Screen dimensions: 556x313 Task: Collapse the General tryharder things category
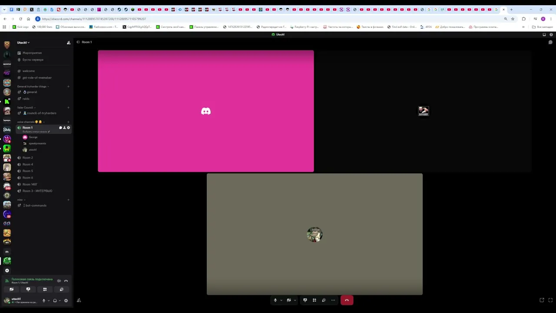pyautogui.click(x=33, y=87)
